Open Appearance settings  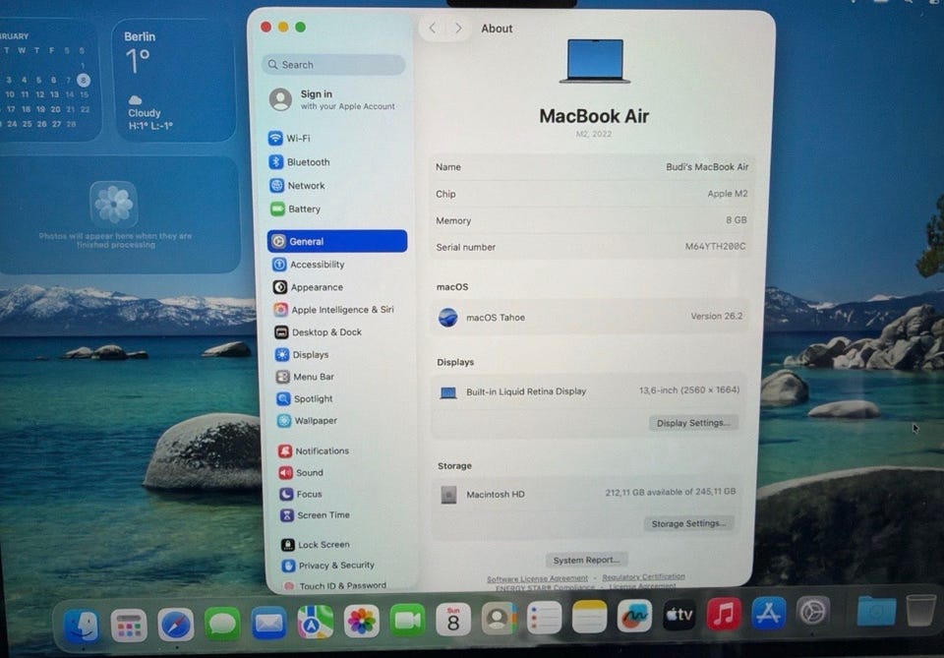(x=339, y=287)
